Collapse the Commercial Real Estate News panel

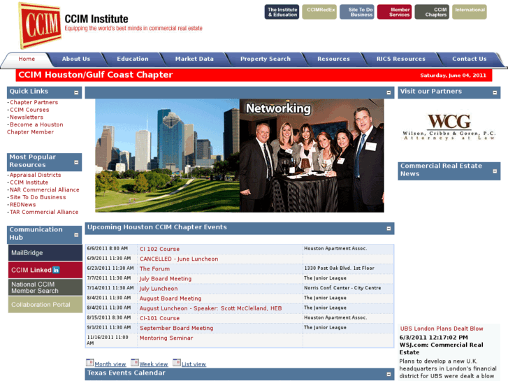(x=495, y=171)
